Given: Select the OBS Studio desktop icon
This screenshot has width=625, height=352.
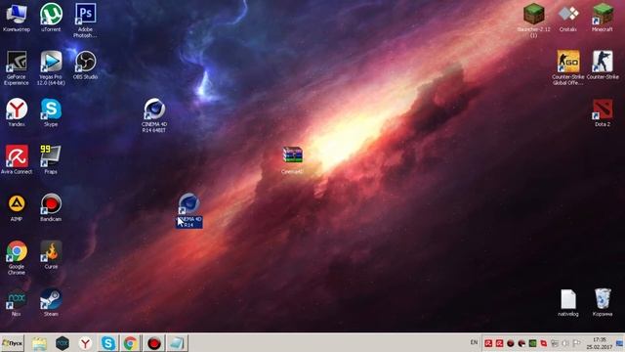Looking at the screenshot, I should tap(85, 65).
